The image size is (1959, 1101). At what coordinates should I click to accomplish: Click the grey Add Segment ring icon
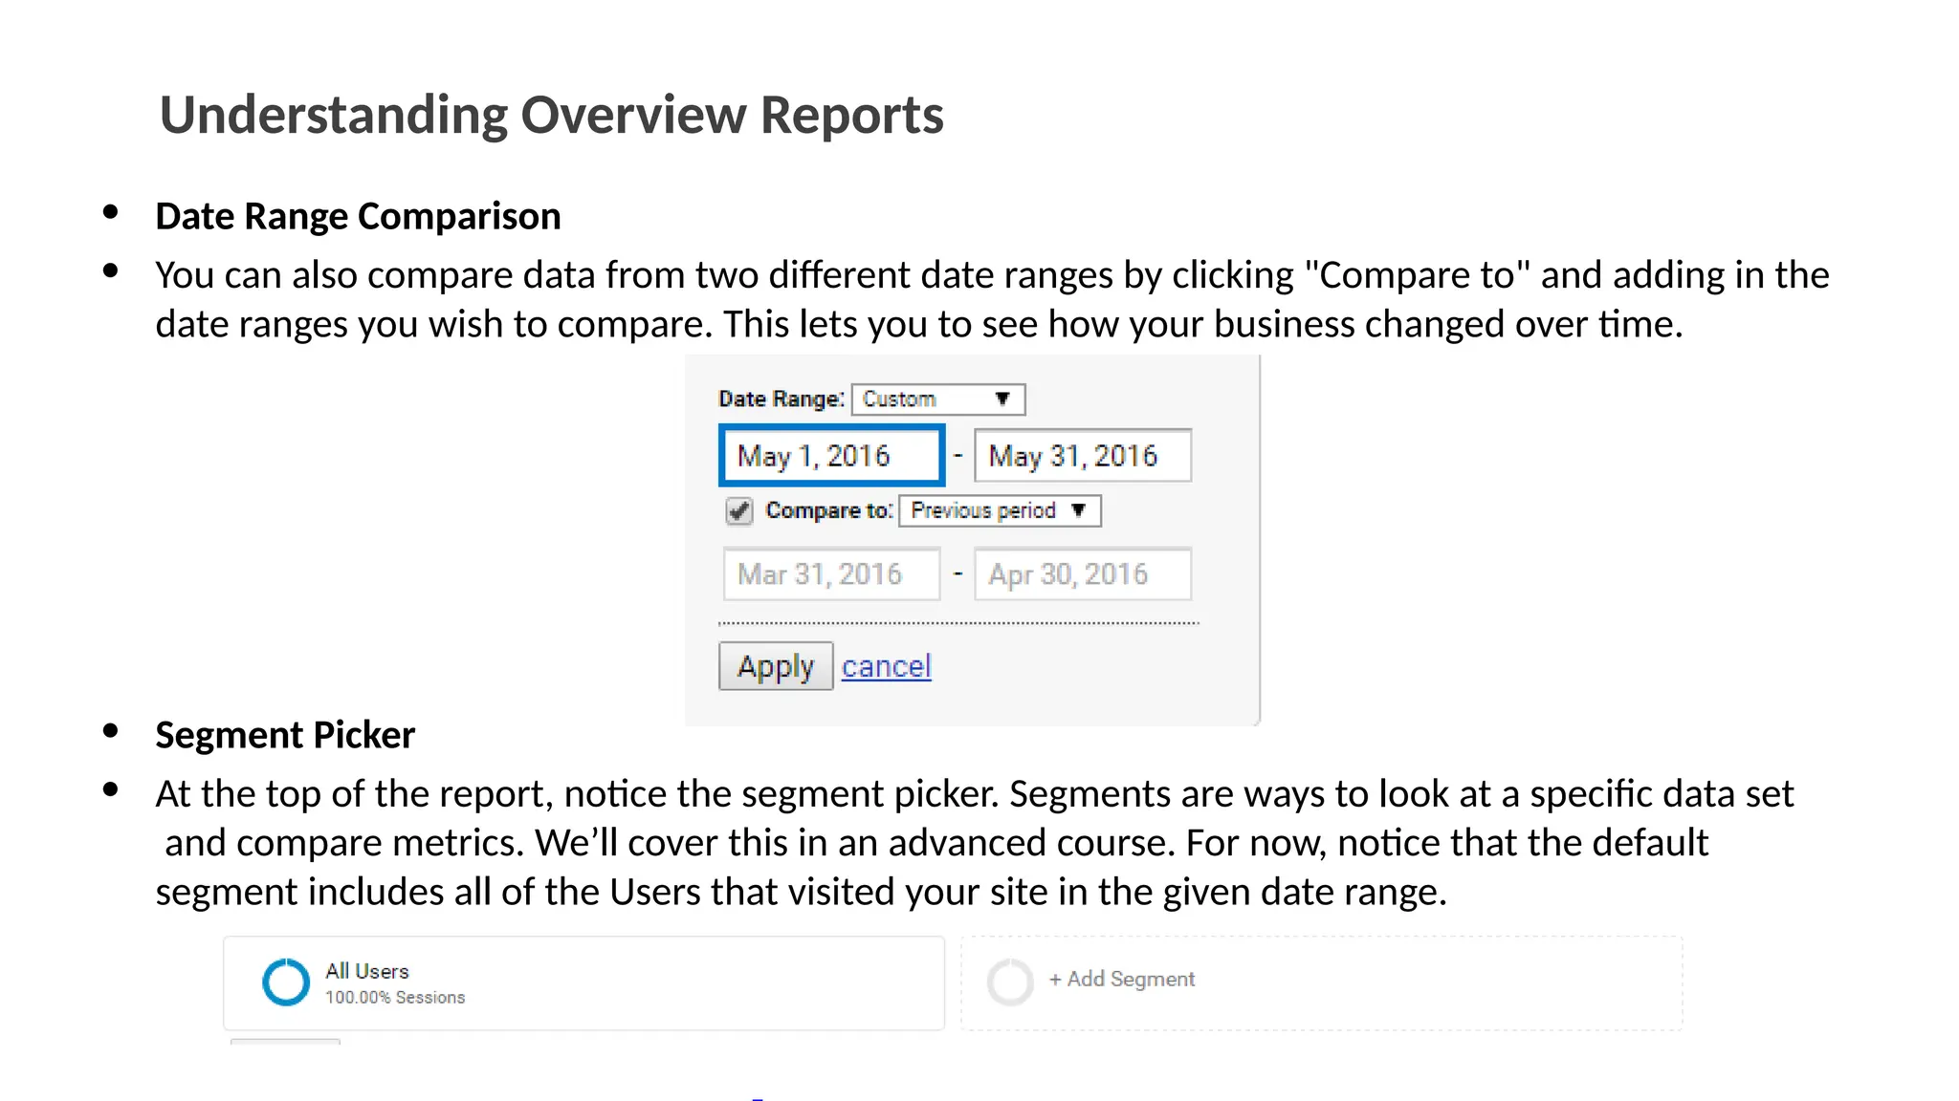click(x=1010, y=982)
